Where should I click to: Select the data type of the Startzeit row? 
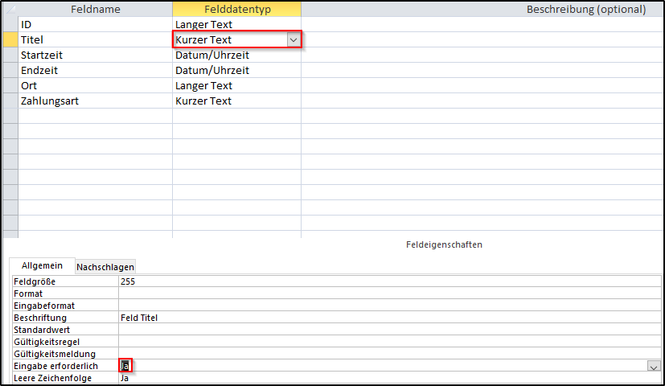236,55
